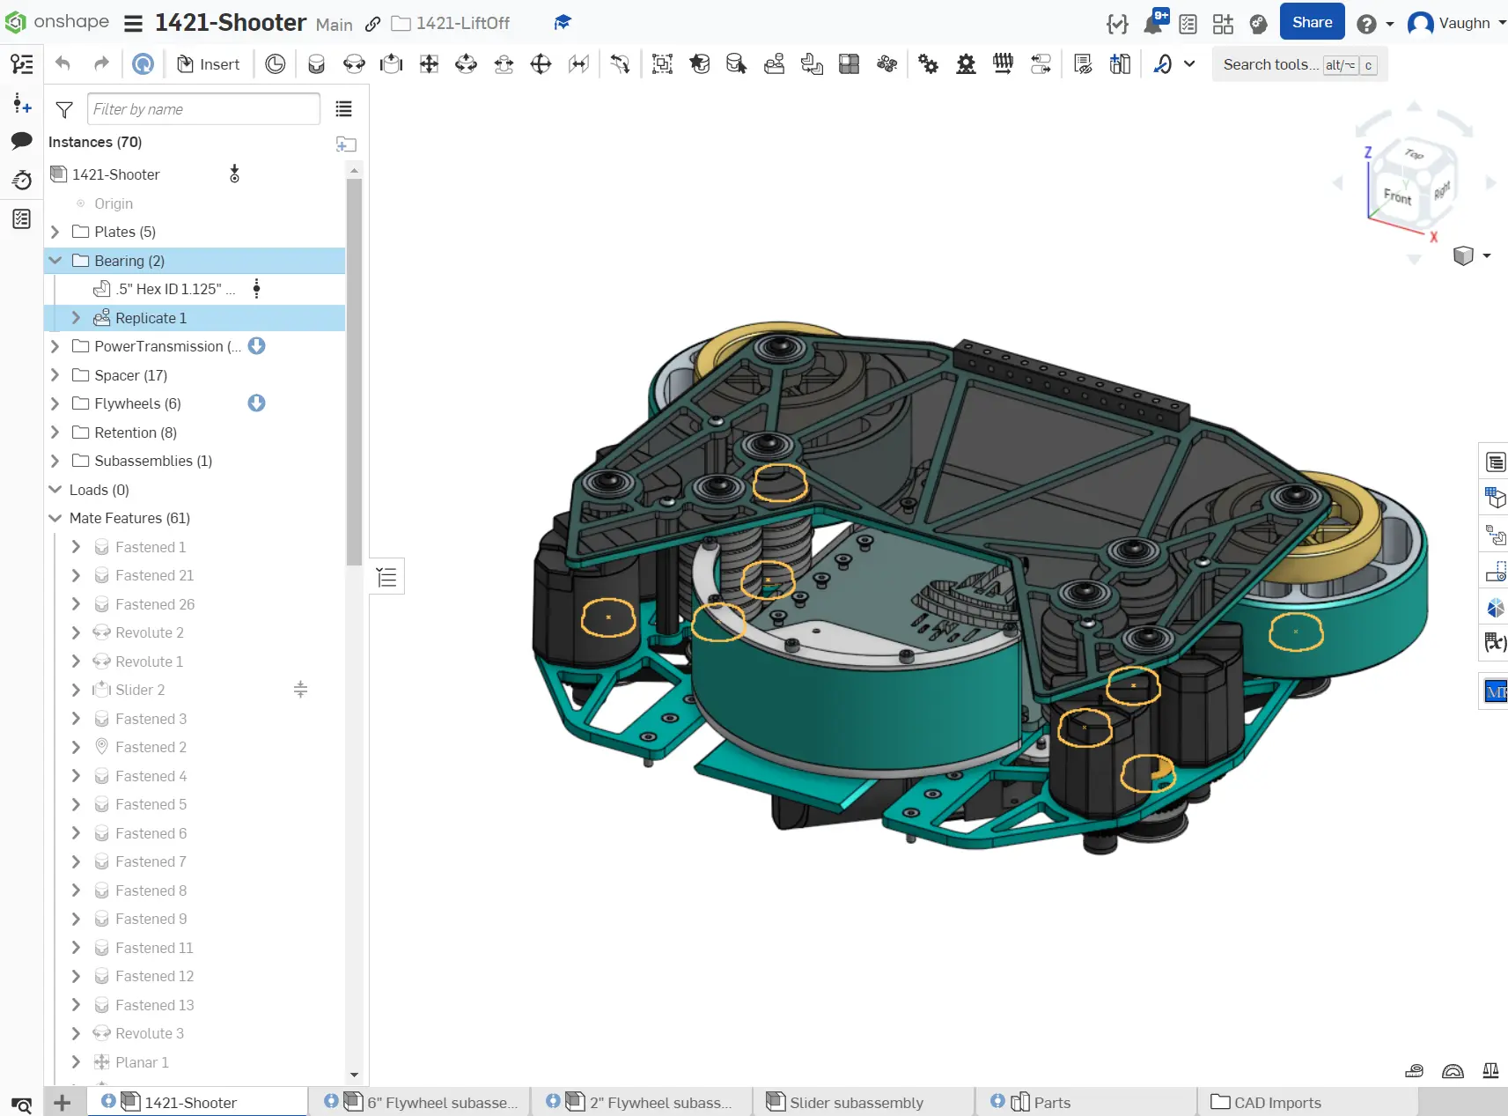Open the CAD Imports folder tab
Screen dimensions: 1508x1116
pos(1276,1102)
